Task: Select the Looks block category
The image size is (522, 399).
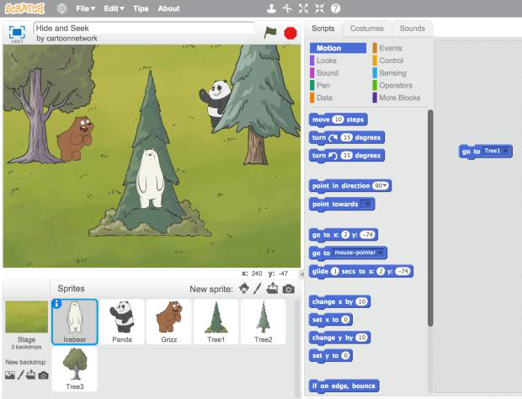Action: coord(327,61)
